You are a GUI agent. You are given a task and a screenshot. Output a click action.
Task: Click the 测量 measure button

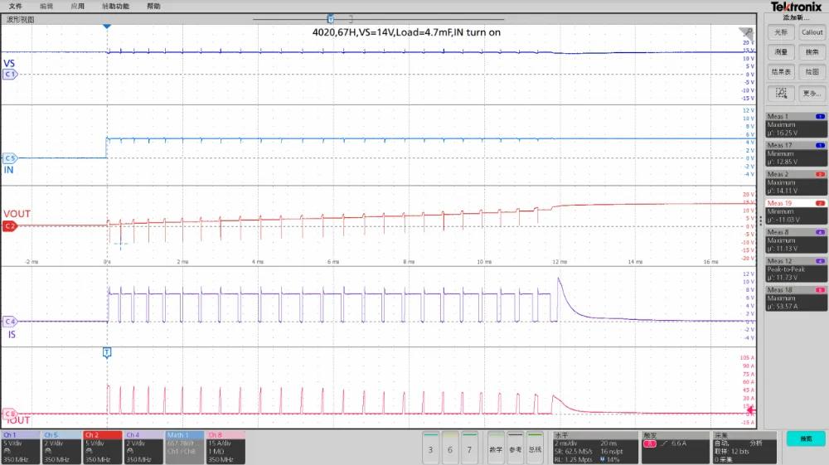click(x=780, y=52)
